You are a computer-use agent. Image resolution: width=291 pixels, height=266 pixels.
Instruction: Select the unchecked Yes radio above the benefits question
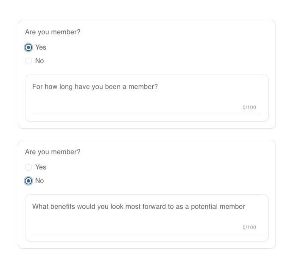coord(28,167)
